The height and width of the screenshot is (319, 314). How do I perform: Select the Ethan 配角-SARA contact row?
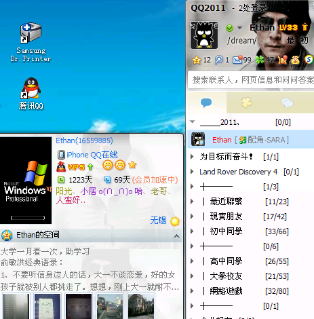click(x=250, y=140)
